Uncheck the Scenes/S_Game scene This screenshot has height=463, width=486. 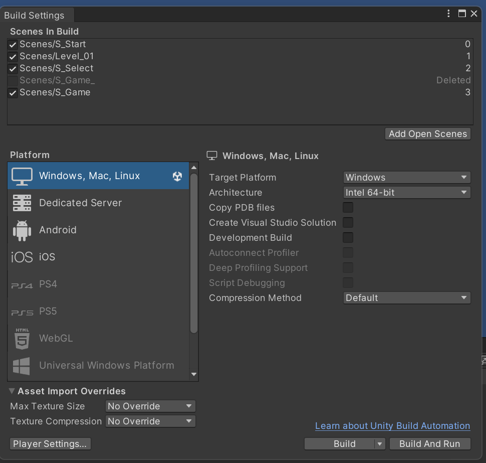click(13, 93)
